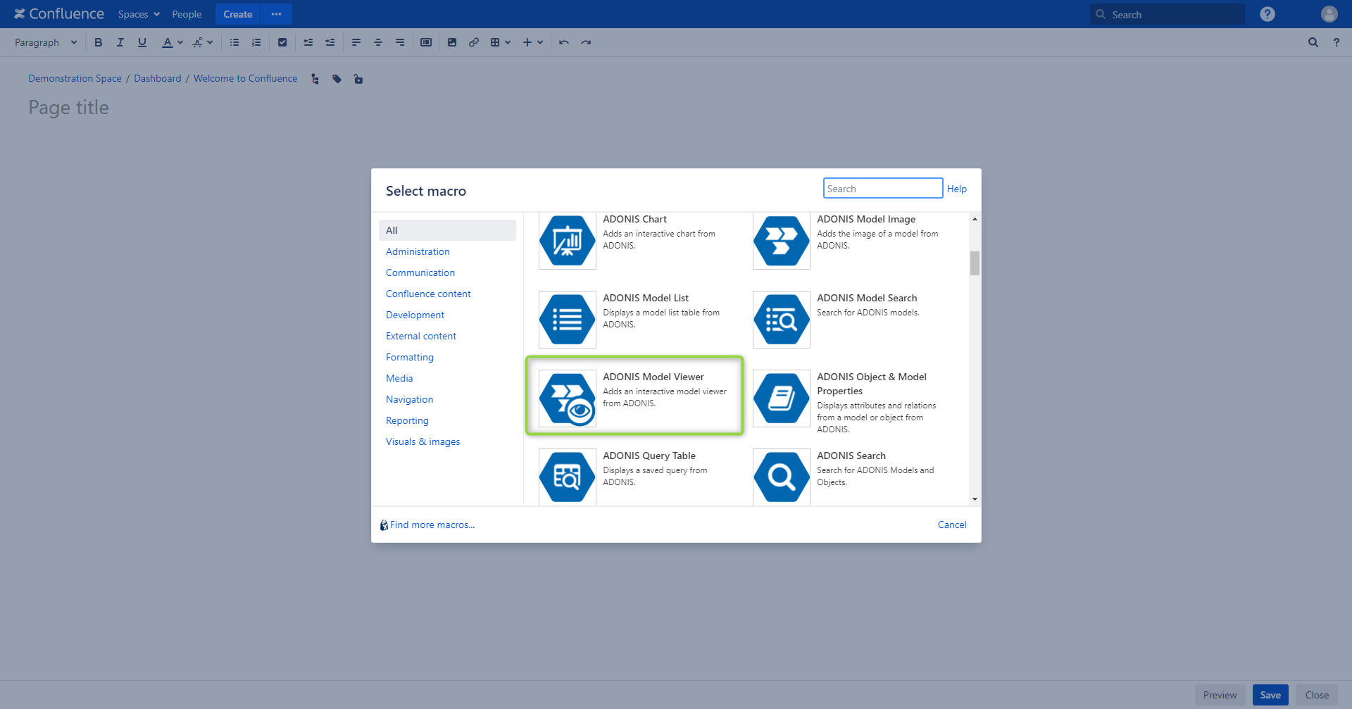Click the macro search input field
1352x709 pixels.
883,188
